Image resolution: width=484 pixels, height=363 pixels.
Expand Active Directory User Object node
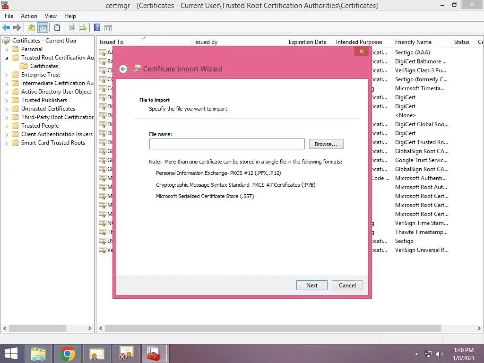7,92
